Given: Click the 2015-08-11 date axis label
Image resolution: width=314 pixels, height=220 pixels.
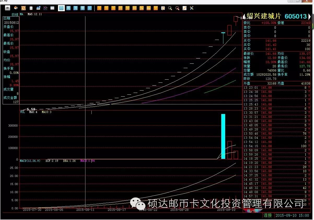Looking at the screenshot, I should [85, 209].
